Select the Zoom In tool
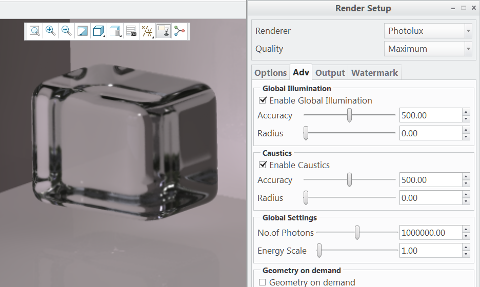This screenshot has width=480, height=287. tap(50, 31)
